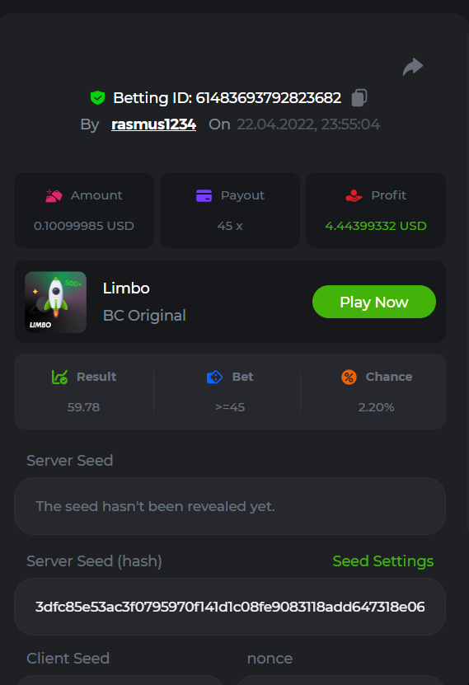Click the BC Original label
This screenshot has width=469, height=685.
coord(144,316)
